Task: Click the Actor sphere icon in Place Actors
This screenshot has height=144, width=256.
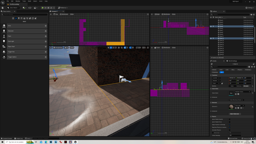Action: tap(4, 26)
